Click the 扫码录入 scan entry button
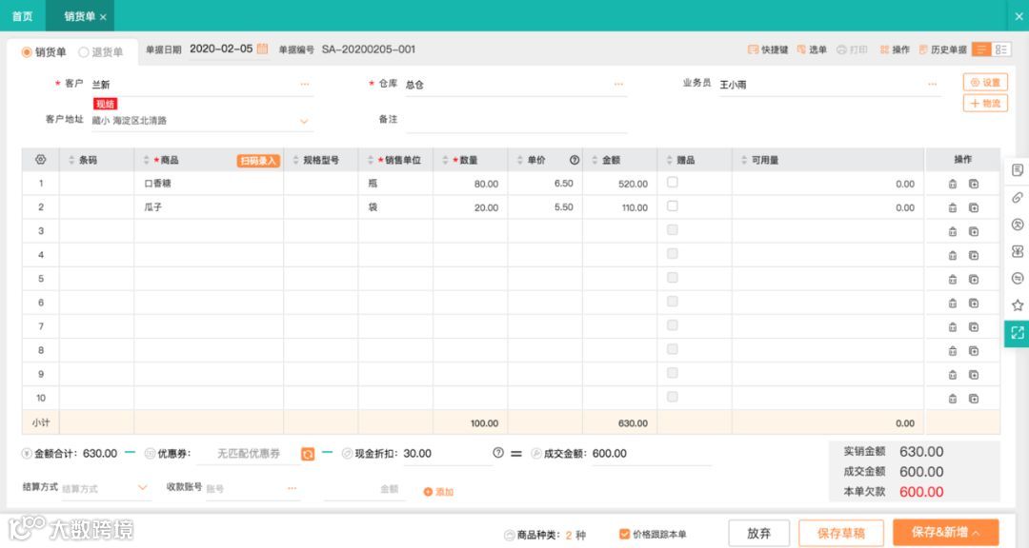 click(258, 161)
